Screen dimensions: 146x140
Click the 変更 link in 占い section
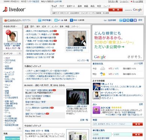click(x=141, y=104)
